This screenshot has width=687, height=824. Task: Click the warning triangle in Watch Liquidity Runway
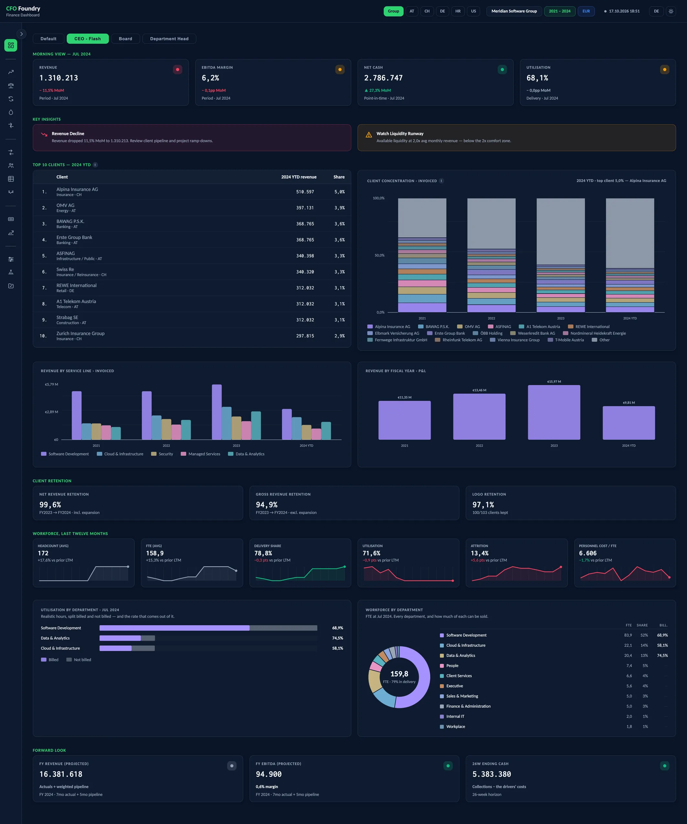[369, 135]
